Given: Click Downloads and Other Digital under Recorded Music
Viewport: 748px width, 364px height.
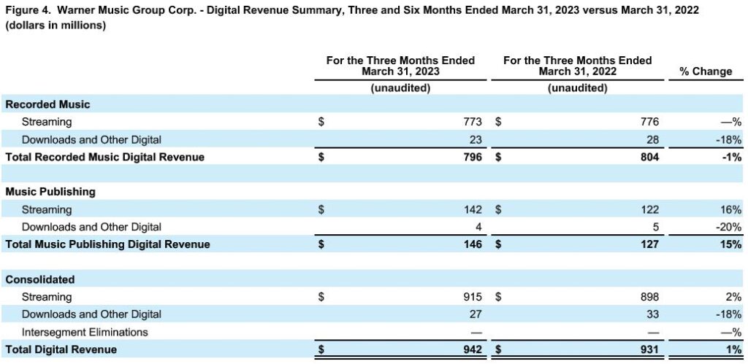Looking at the screenshot, I should pyautogui.click(x=91, y=139).
